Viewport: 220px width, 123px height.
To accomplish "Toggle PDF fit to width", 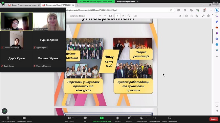I will pyautogui.click(x=110, y=16).
